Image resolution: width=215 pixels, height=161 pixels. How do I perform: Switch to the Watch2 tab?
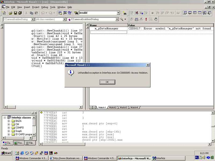pos(113,108)
